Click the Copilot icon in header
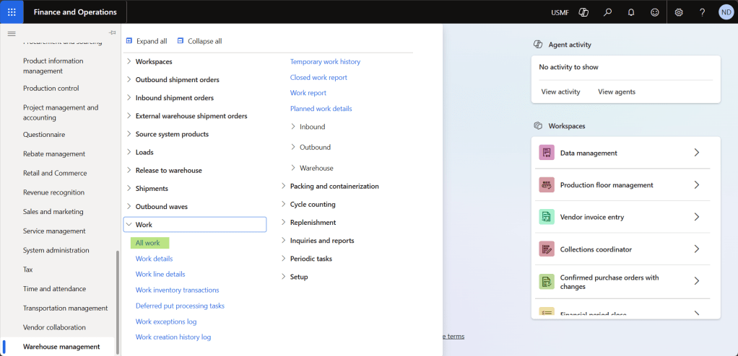738x356 pixels. (584, 12)
